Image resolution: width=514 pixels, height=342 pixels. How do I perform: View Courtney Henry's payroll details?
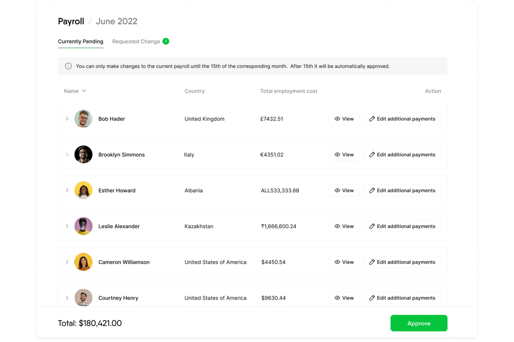[344, 298]
